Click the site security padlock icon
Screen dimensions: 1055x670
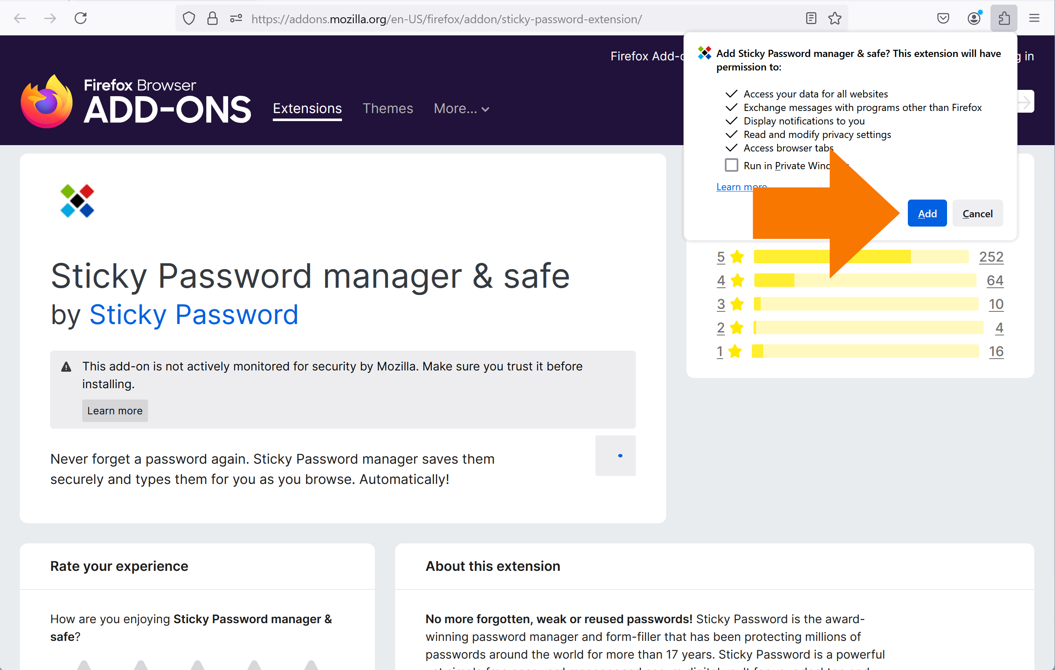[x=213, y=19]
